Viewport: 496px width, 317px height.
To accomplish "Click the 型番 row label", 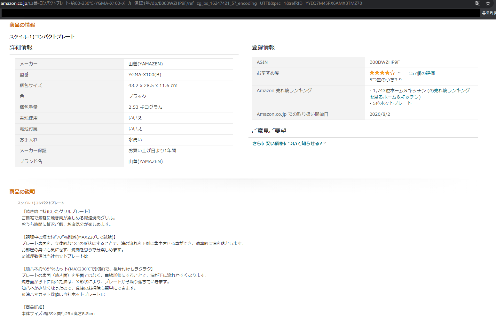I will pyautogui.click(x=24, y=75).
